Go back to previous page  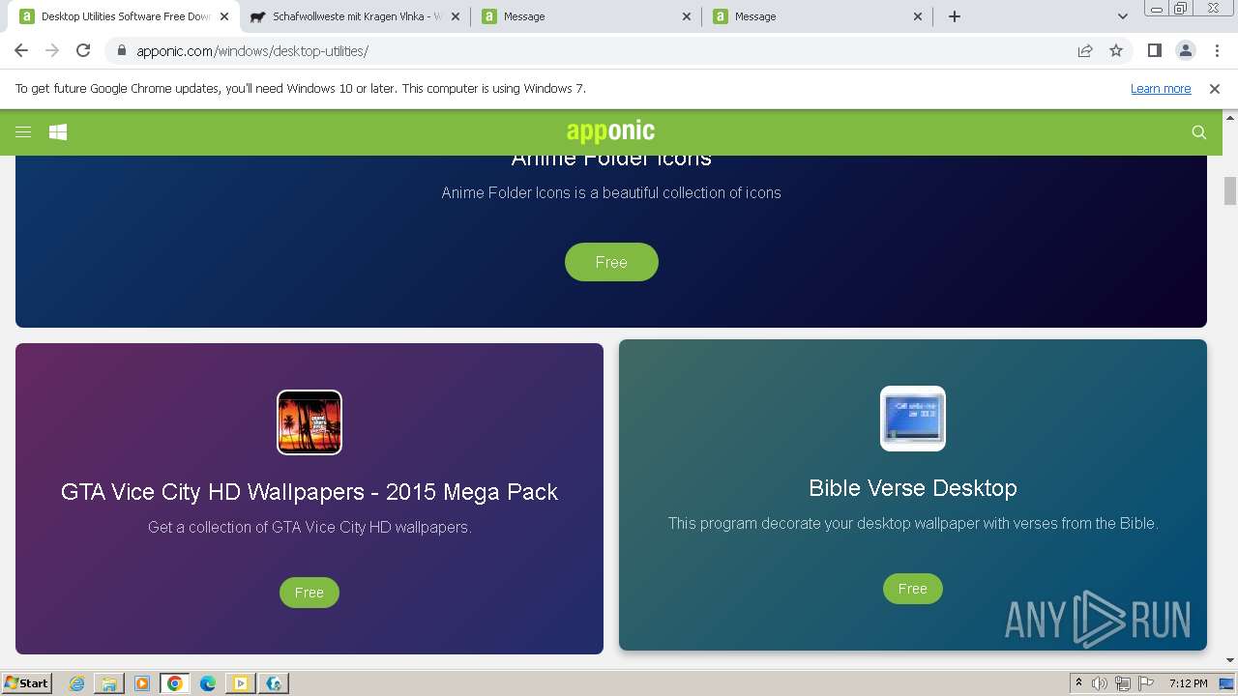coord(21,50)
